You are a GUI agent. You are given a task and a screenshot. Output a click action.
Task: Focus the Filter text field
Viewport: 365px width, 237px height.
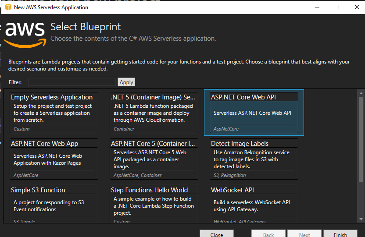[72, 82]
